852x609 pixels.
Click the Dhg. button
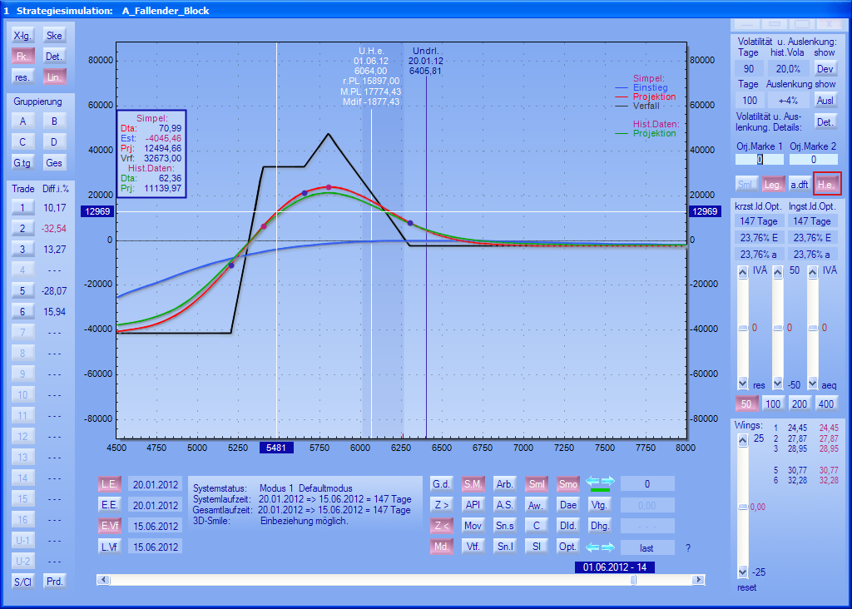(599, 526)
